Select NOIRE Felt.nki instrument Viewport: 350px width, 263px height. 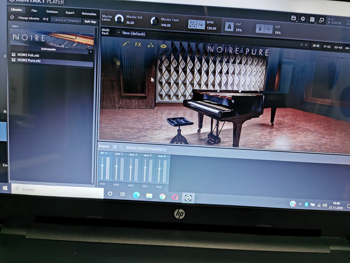(x=28, y=55)
